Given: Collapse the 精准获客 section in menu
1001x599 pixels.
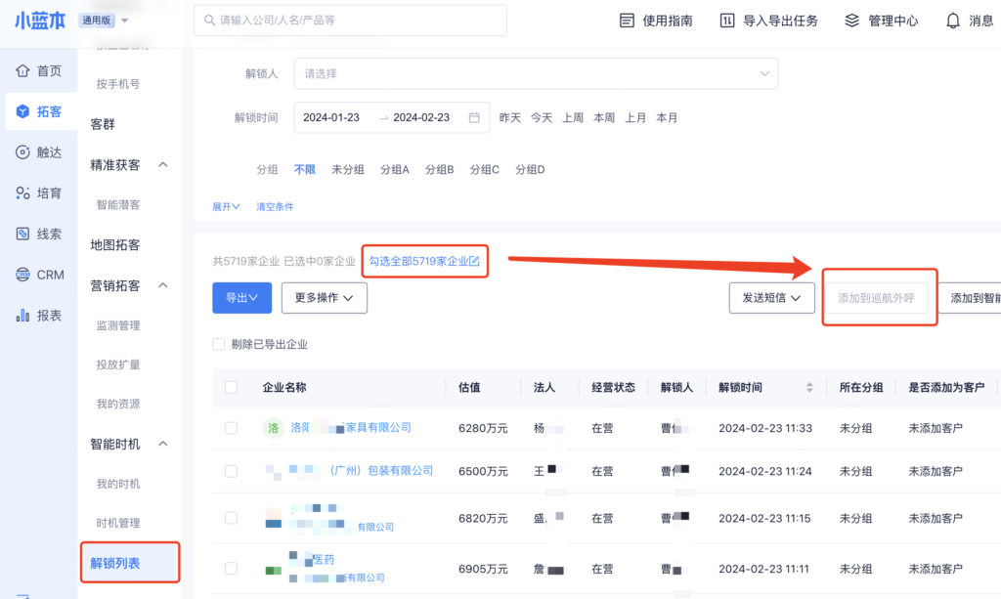Looking at the screenshot, I should 163,165.
